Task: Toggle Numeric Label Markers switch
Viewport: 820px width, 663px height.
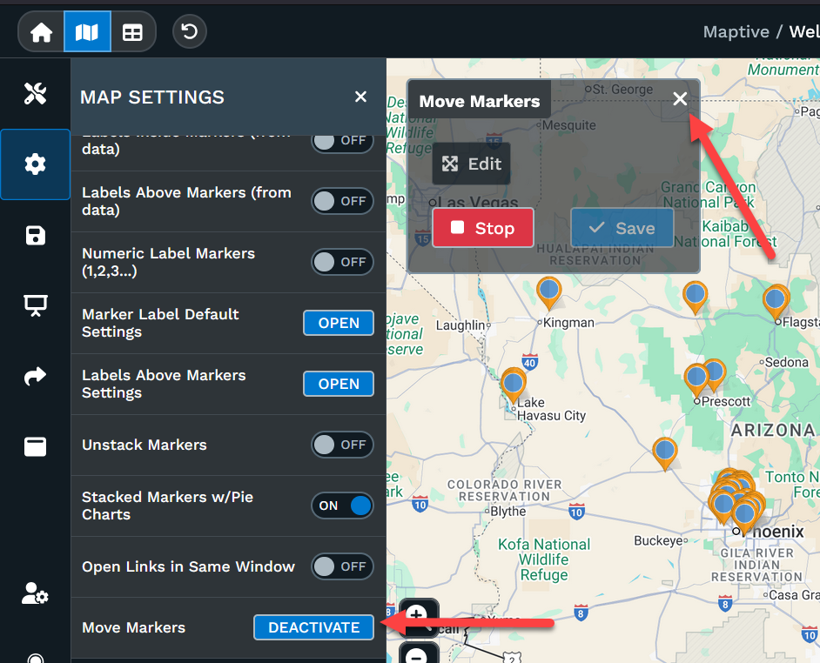Action: 343,262
